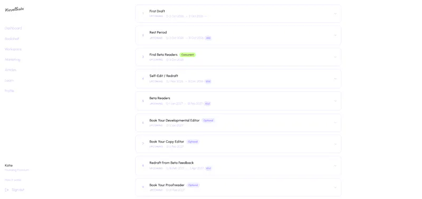
Task: Open the Profile page
Action: 9,91
